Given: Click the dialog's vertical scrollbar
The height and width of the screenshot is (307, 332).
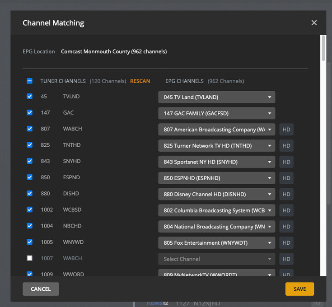Looking at the screenshot, I should point(323,49).
